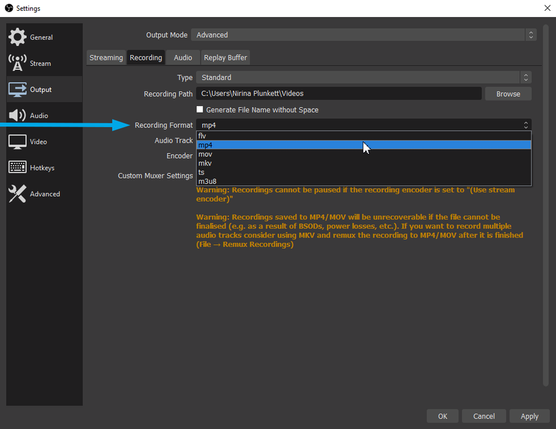
Task: Confirm settings with OK button
Action: [442, 416]
